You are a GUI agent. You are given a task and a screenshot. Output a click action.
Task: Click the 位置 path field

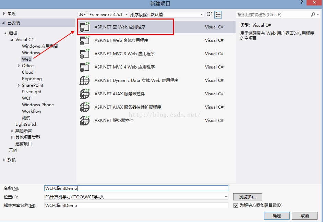point(136,197)
